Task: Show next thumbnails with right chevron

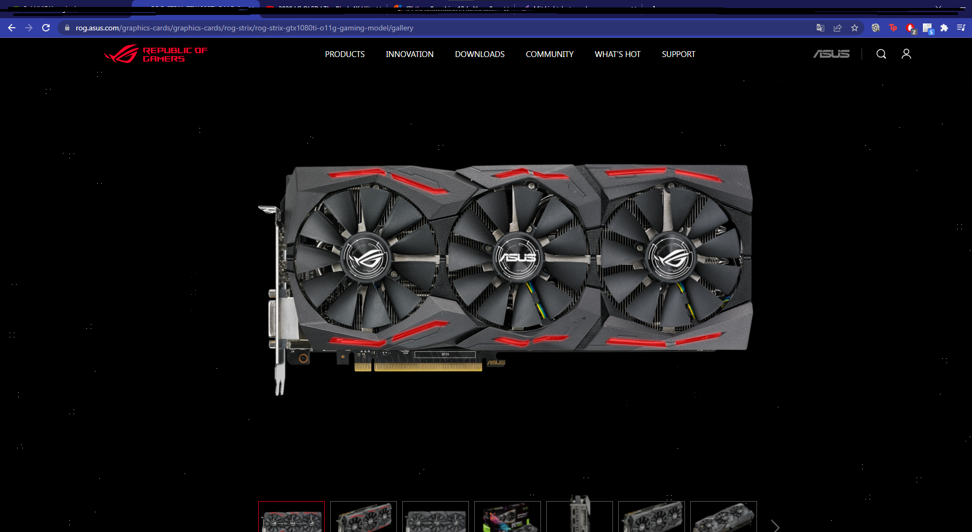Action: pyautogui.click(x=776, y=526)
